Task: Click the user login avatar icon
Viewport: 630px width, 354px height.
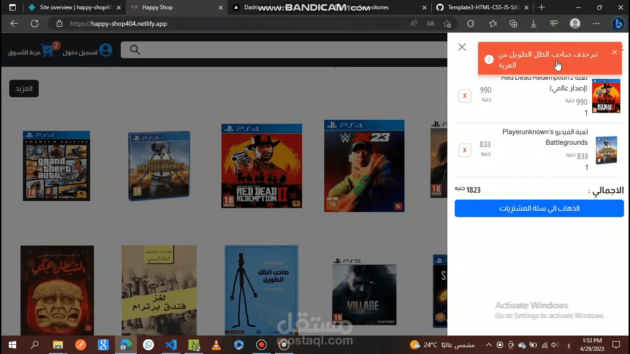Action: (106, 50)
